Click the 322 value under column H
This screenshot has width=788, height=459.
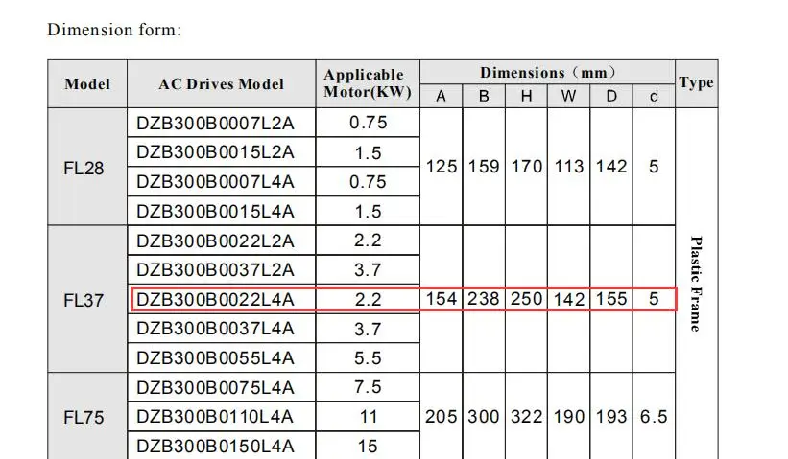526,417
